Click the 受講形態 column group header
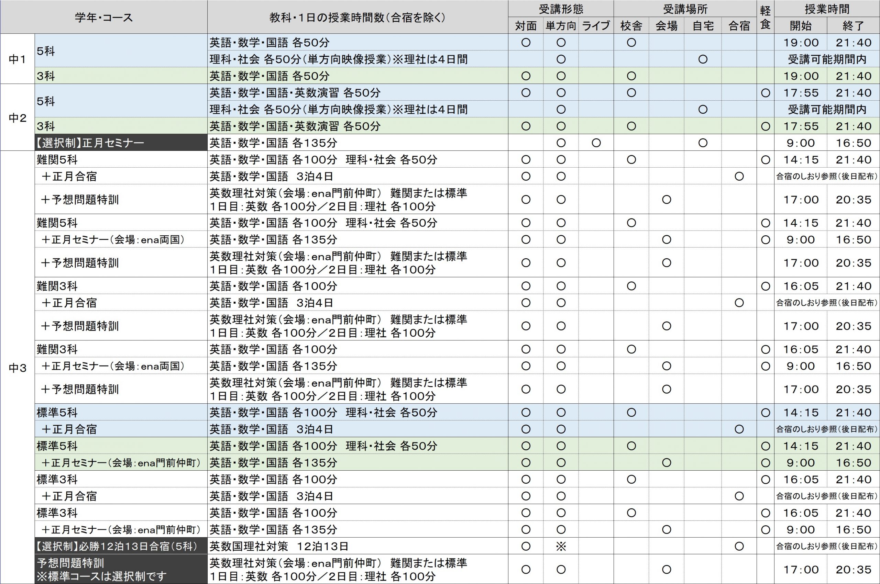The width and height of the screenshot is (880, 584). (561, 9)
